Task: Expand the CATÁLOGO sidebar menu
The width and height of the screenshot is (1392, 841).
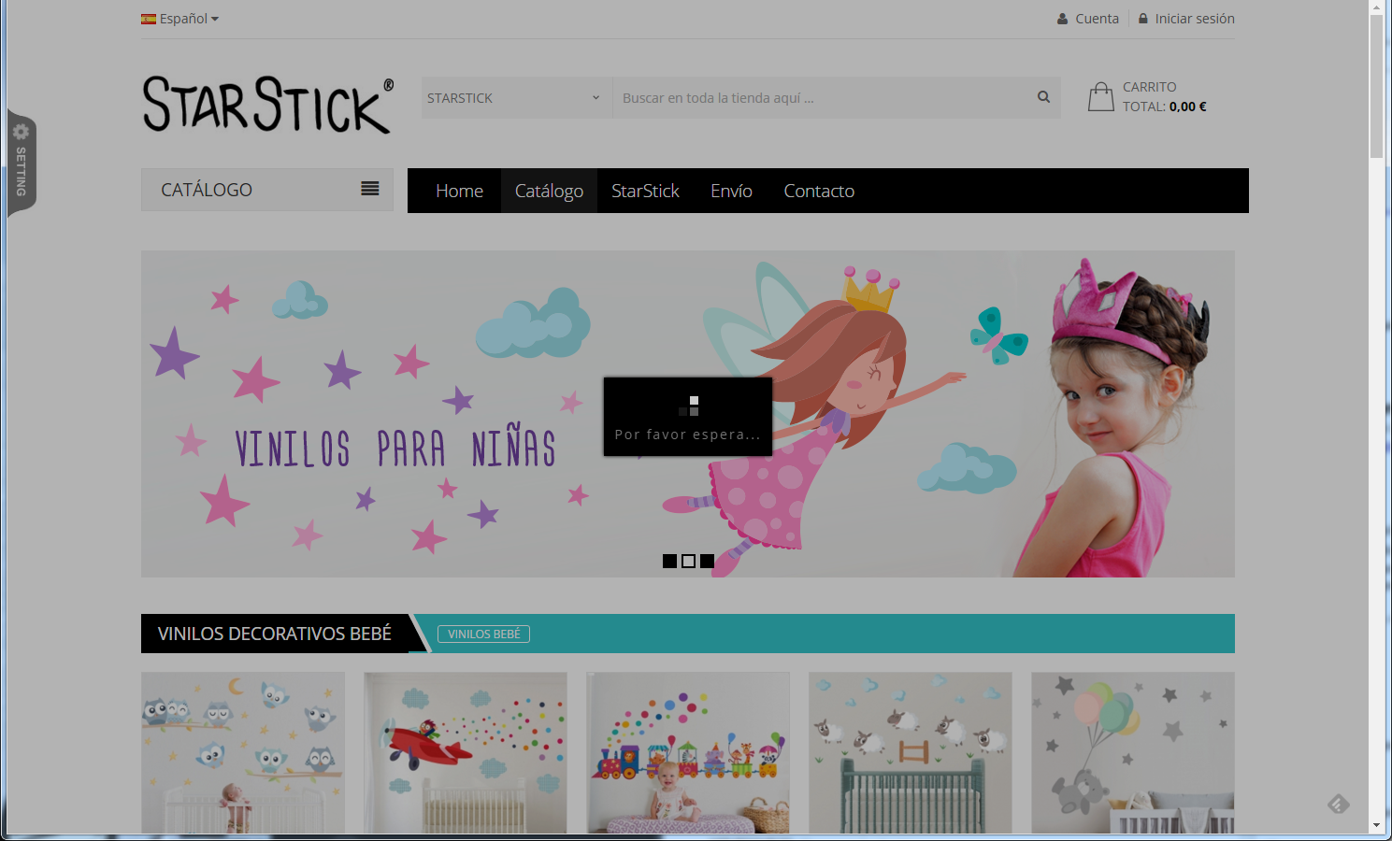Action: [267, 190]
